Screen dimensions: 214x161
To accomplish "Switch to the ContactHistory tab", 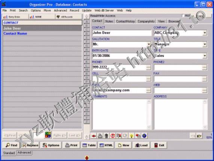I will [x=126, y=21].
